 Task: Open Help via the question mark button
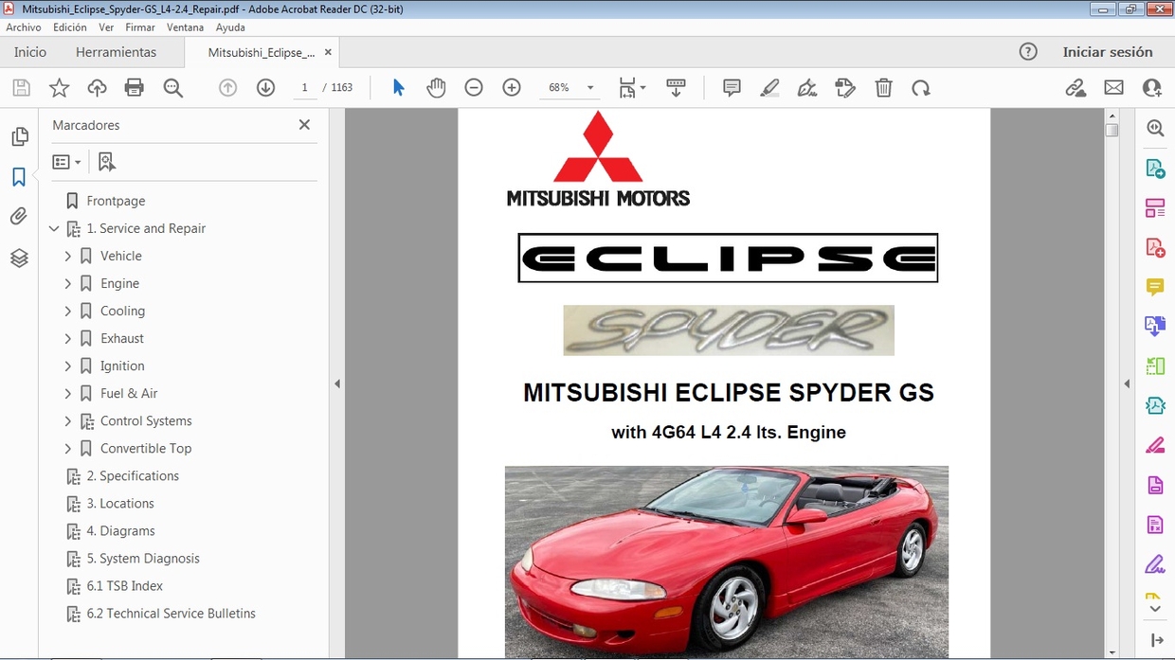(x=1028, y=52)
